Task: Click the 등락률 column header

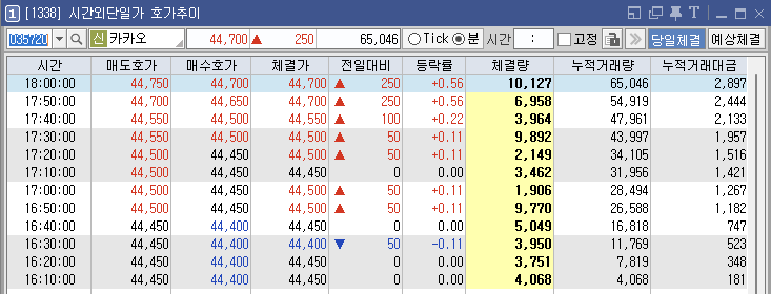Action: pyautogui.click(x=434, y=66)
